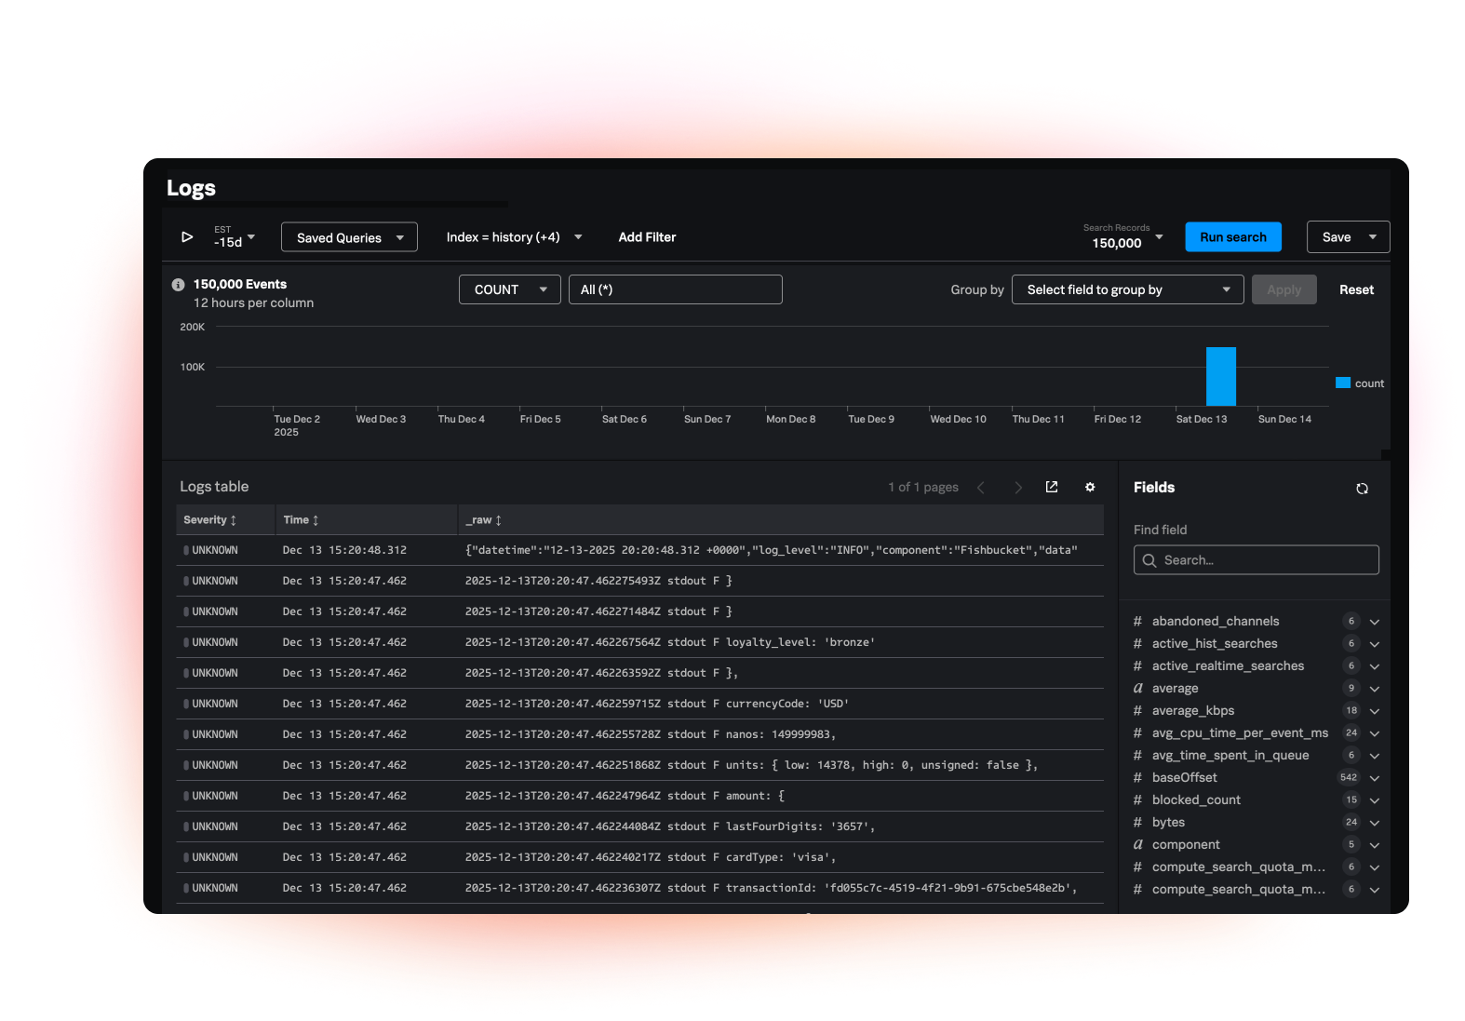This screenshot has height=1021, width=1465.
Task: Click the number-type icon beside abandoned_channels
Action: (1137, 621)
